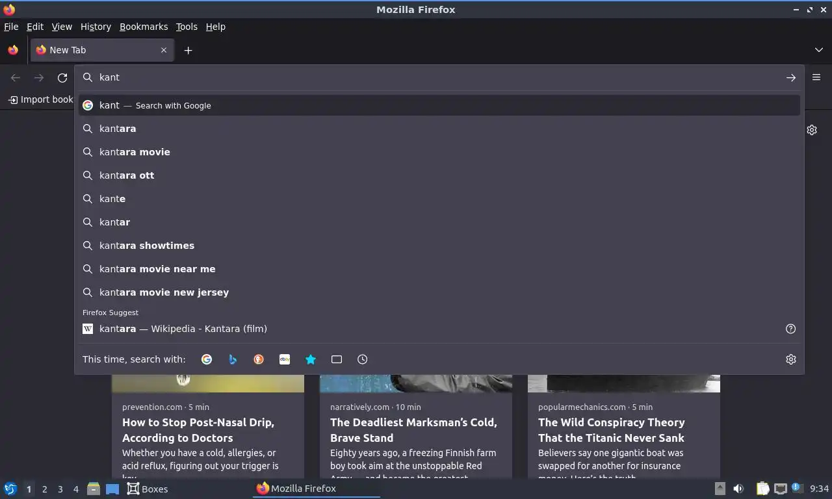Open Wikipedia Kantara (film) suggestion
The height and width of the screenshot is (499, 832).
point(429,329)
